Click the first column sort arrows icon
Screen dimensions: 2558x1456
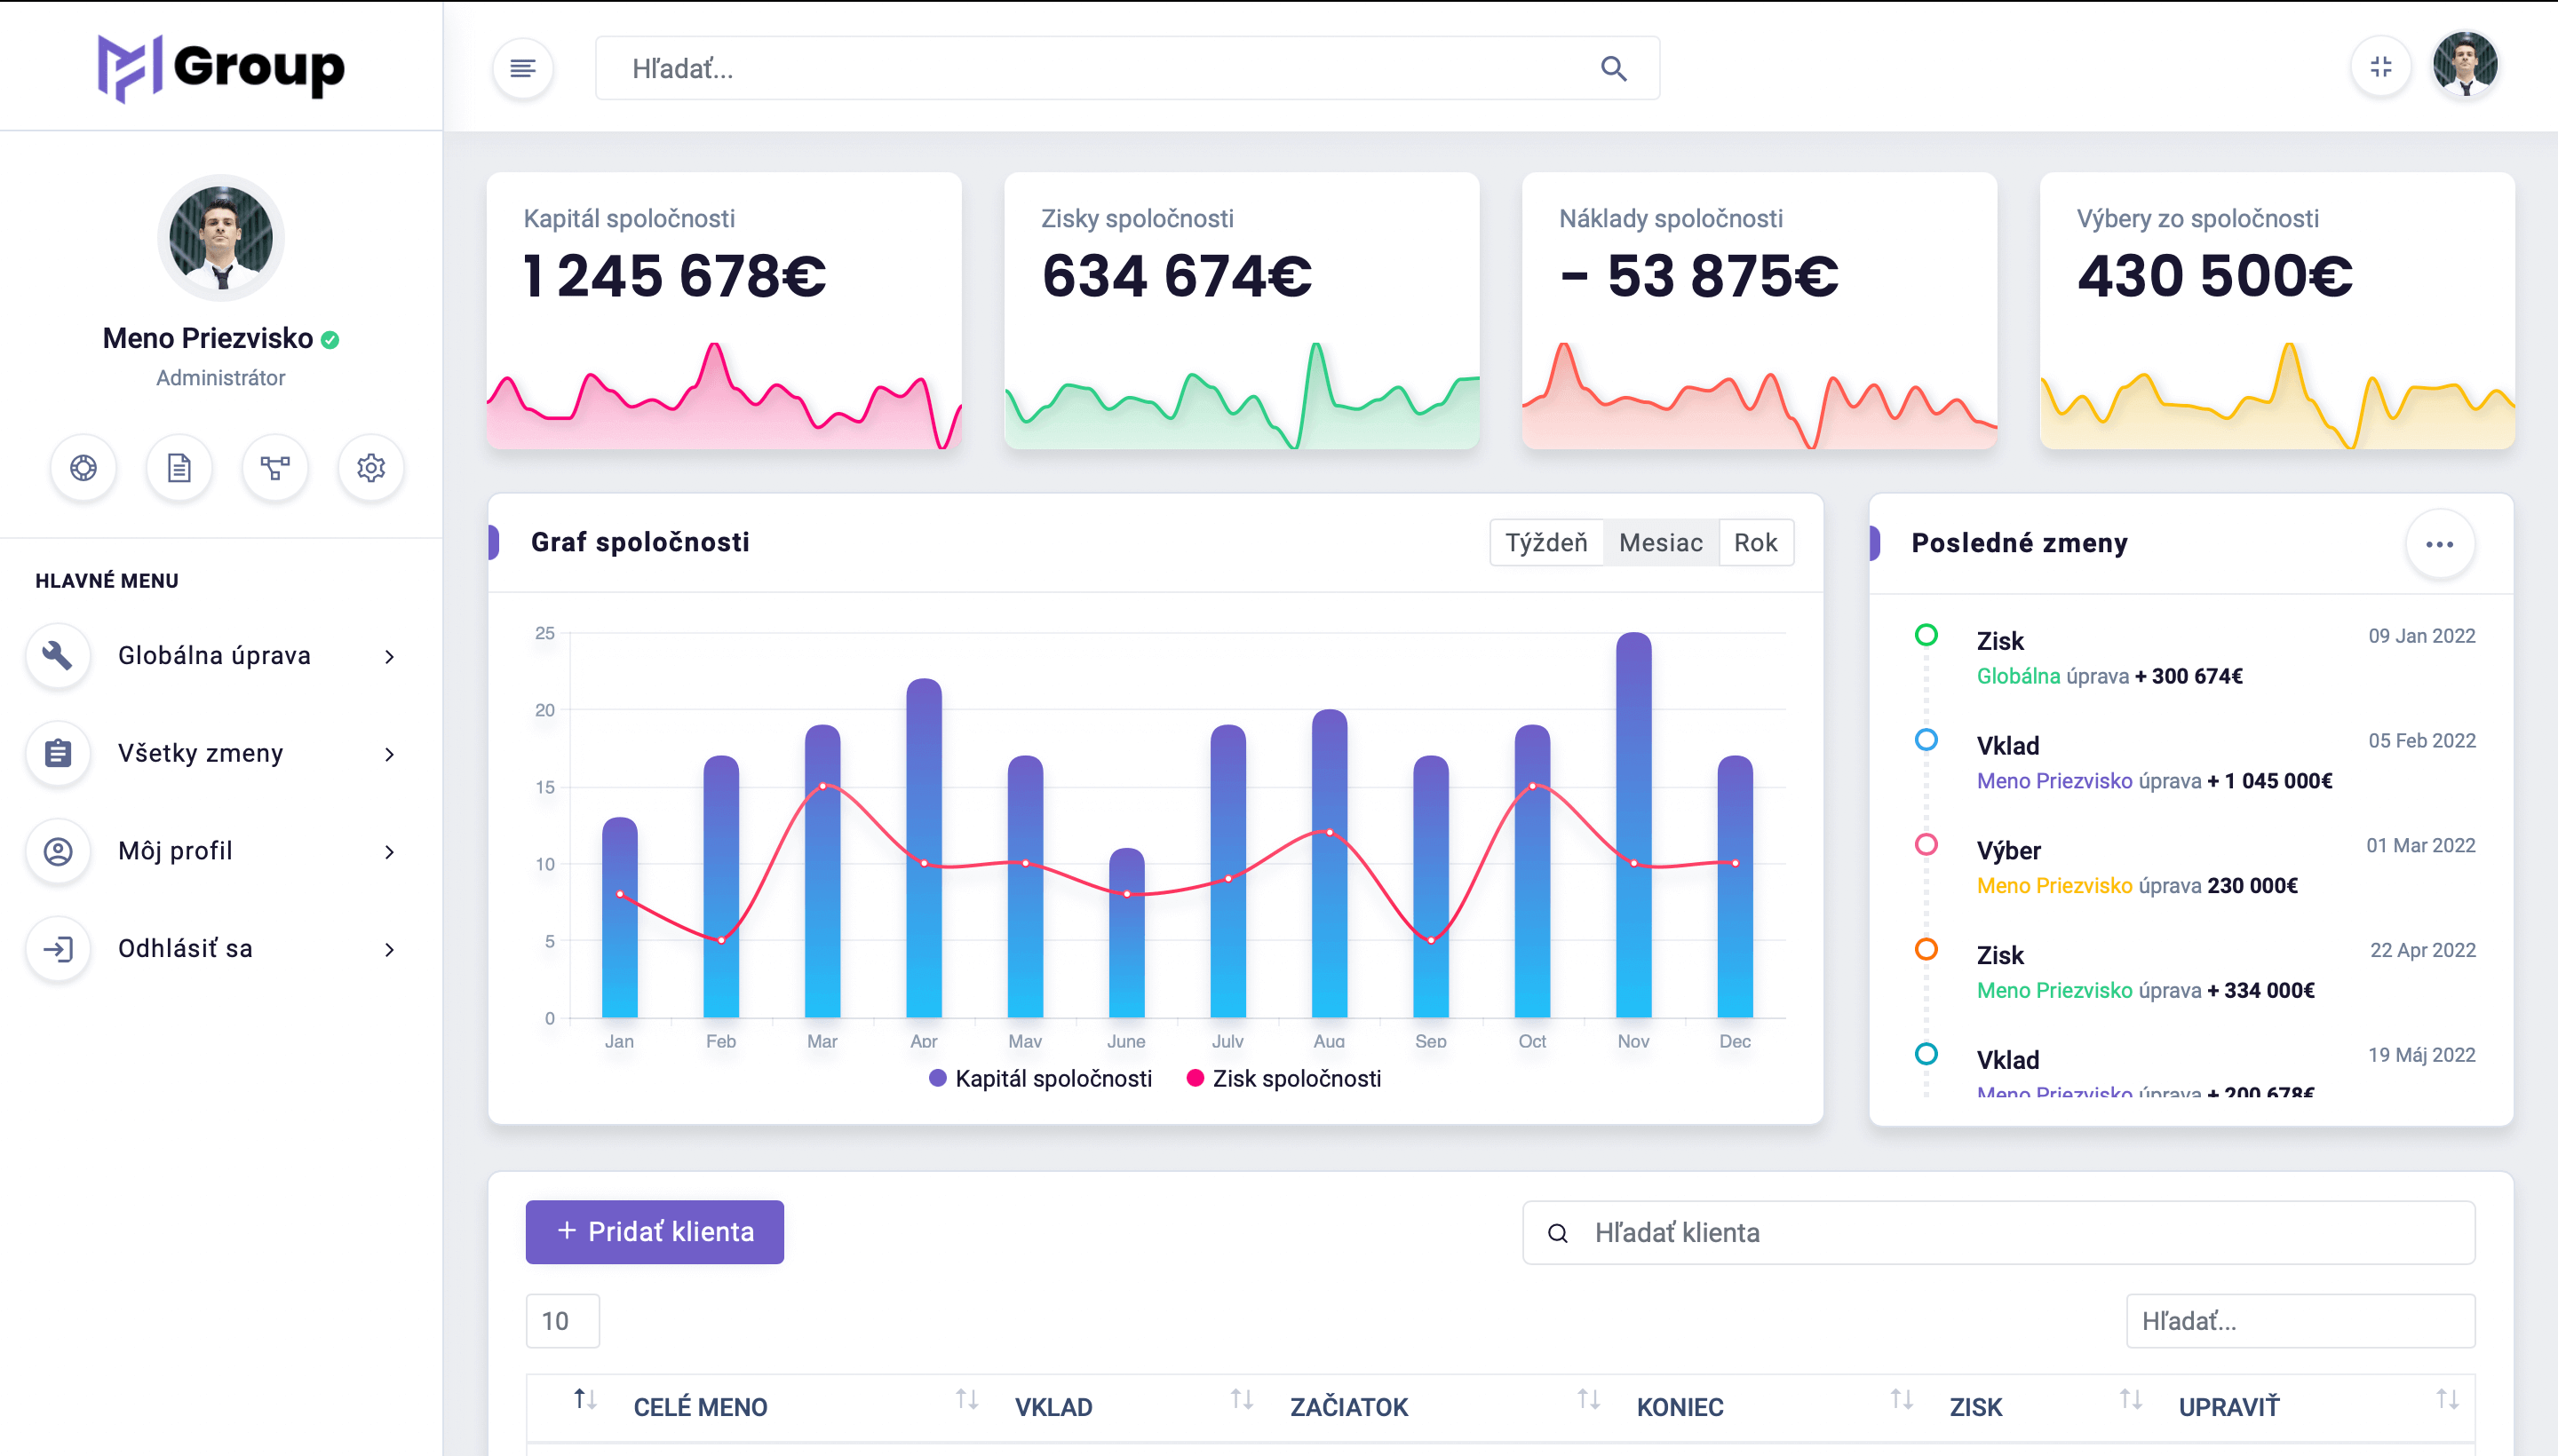(585, 1400)
